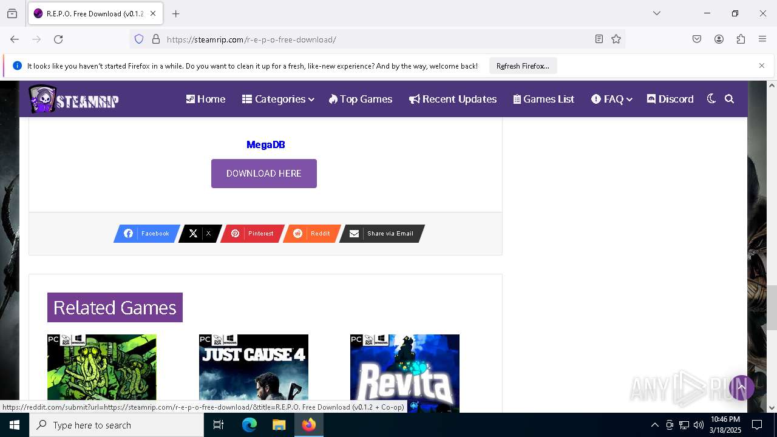Screen dimensions: 777x437
Task: Launch Microsoft Edge from taskbar
Action: pyautogui.click(x=249, y=425)
